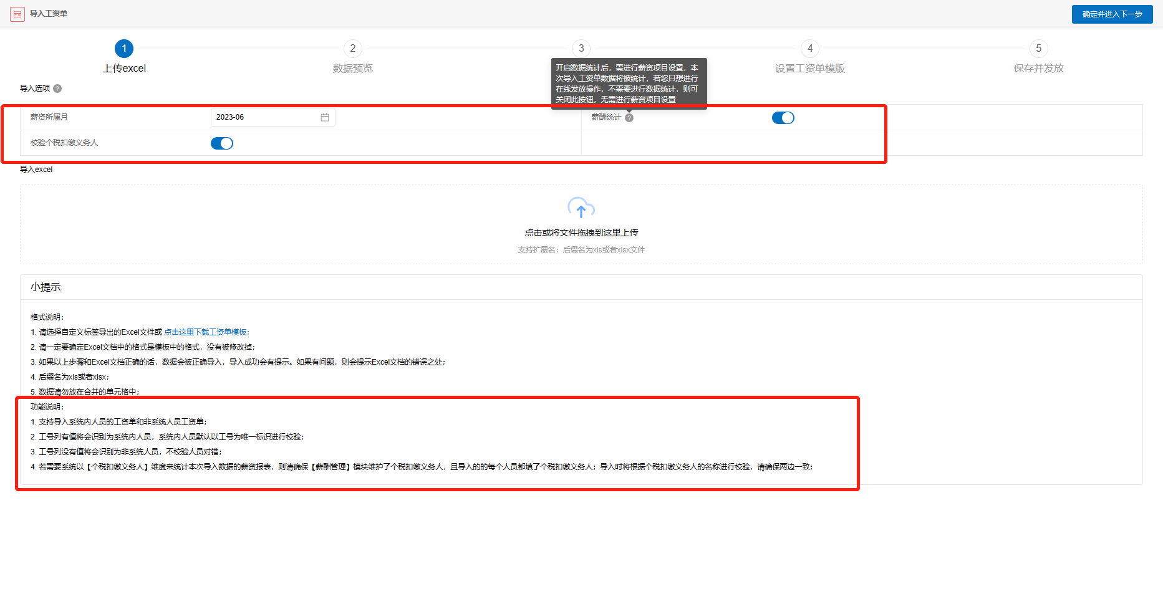1163x604 pixels.
Task: Click the 点击或将文件拖拽到这里上传 upload text
Action: pyautogui.click(x=581, y=232)
